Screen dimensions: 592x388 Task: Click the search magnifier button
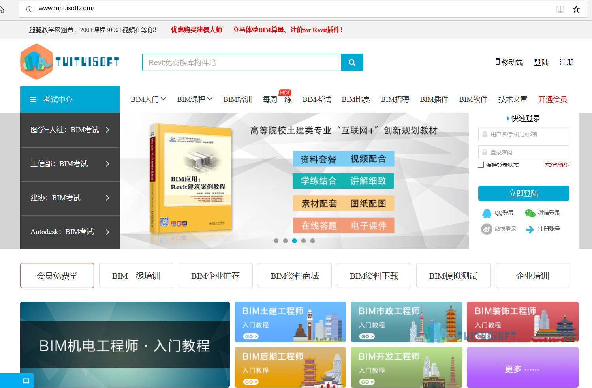click(x=352, y=62)
